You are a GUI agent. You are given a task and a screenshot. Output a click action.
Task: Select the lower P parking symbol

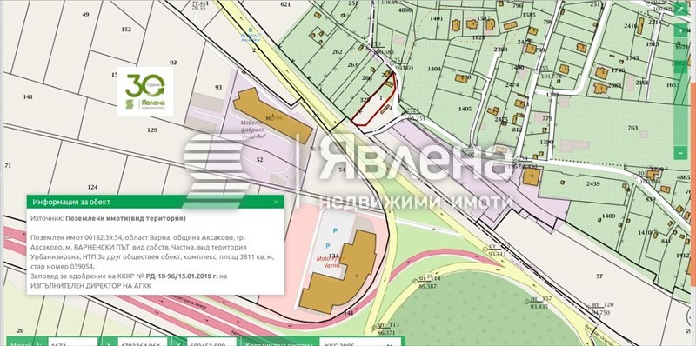tap(328, 246)
